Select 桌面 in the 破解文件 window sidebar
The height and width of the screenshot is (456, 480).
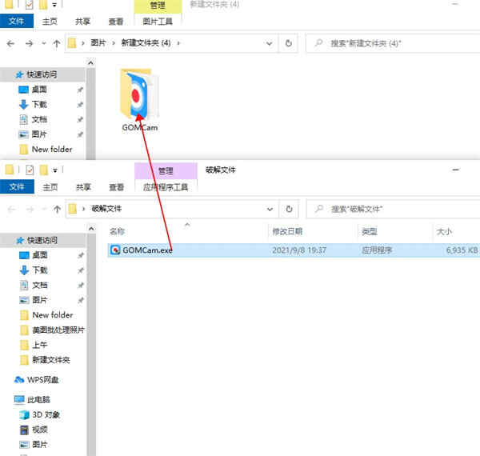[x=40, y=255]
